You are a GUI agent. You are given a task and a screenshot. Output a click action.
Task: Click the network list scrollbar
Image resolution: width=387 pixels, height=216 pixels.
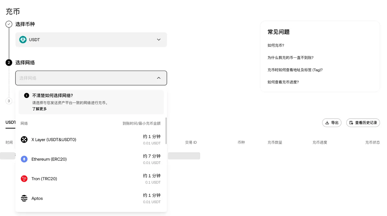coord(166,131)
